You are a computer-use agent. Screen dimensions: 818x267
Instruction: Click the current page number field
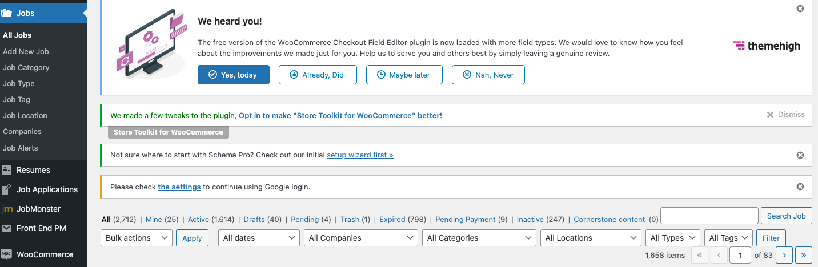pyautogui.click(x=740, y=255)
